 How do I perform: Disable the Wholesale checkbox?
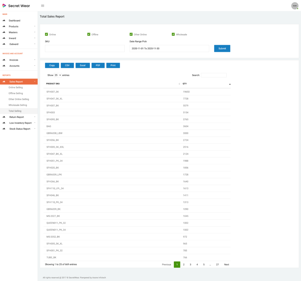point(173,34)
